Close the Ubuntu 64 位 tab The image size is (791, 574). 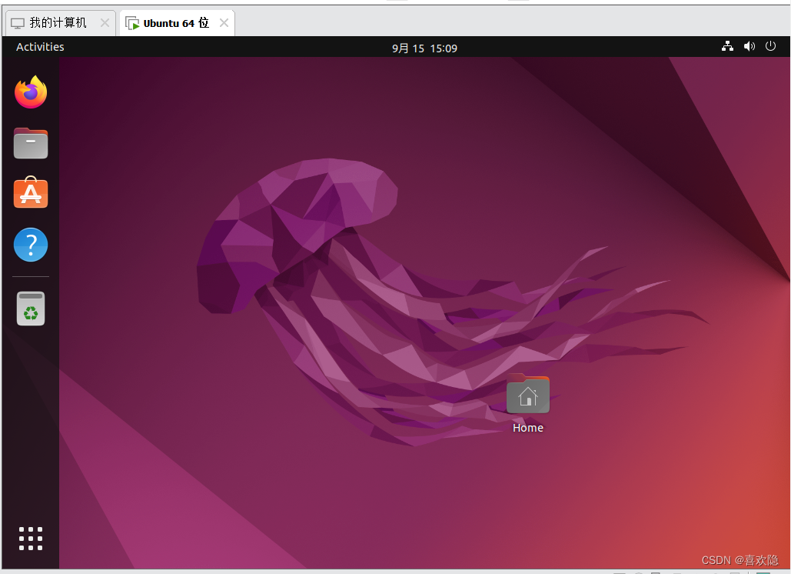click(224, 23)
